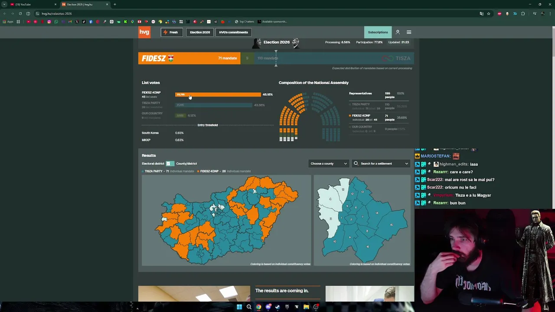Expand the settlement search dropdown arrow
This screenshot has width=555, height=312.
pyautogui.click(x=406, y=163)
